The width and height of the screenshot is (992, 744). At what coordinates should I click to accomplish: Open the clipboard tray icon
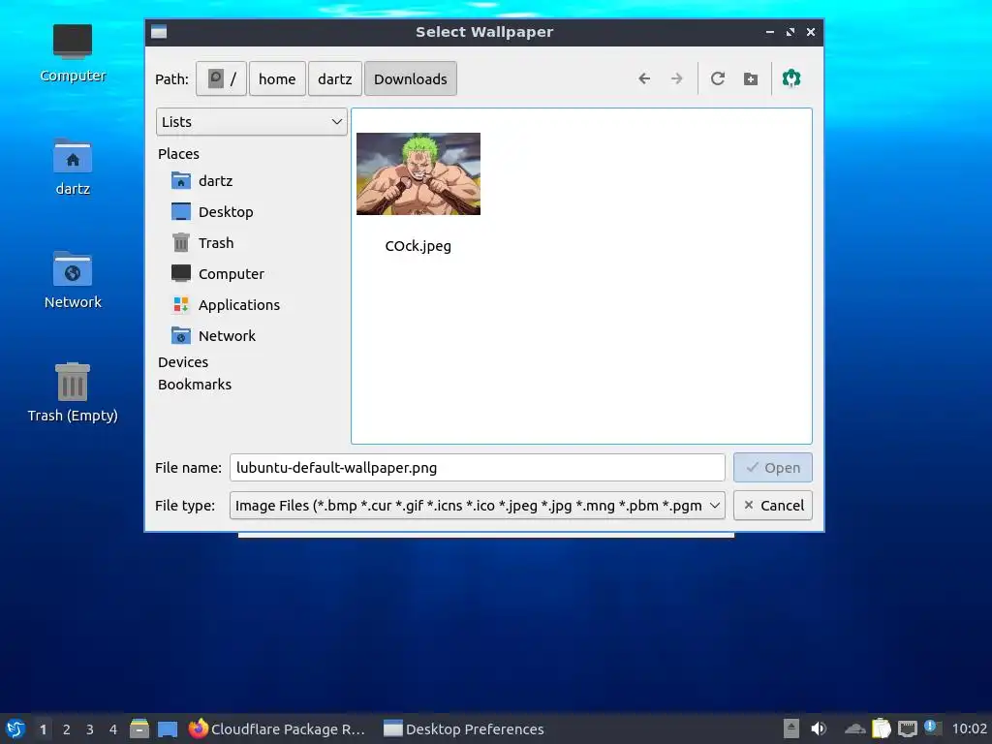[882, 728]
